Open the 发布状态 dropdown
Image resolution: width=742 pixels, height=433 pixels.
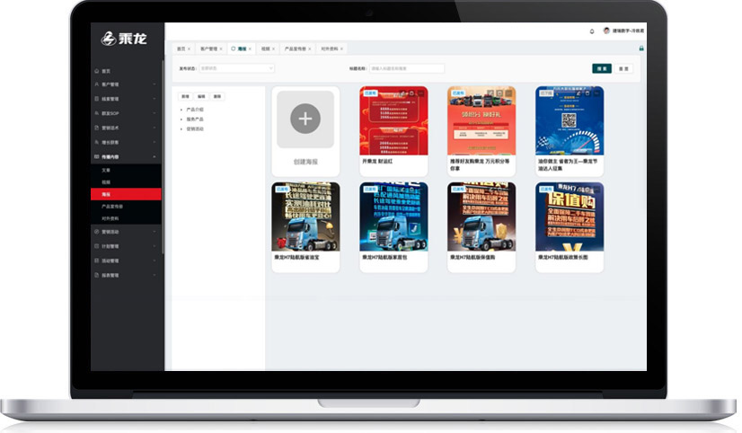pos(235,68)
